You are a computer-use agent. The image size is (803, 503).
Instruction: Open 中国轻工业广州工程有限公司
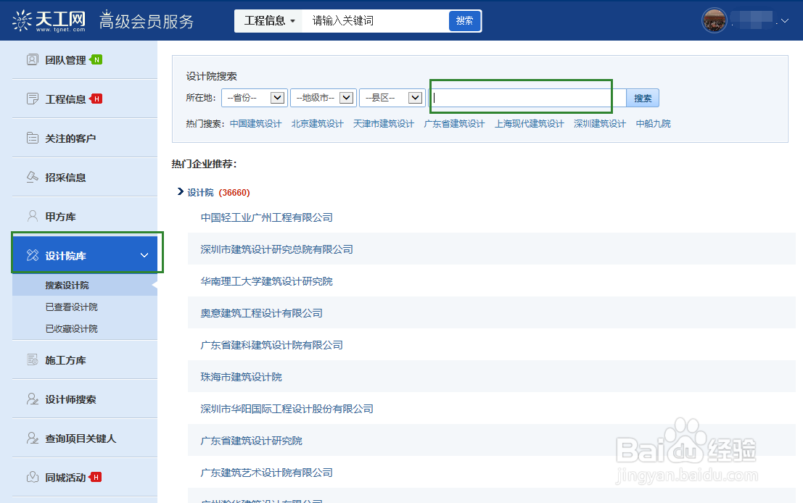pyautogui.click(x=266, y=217)
